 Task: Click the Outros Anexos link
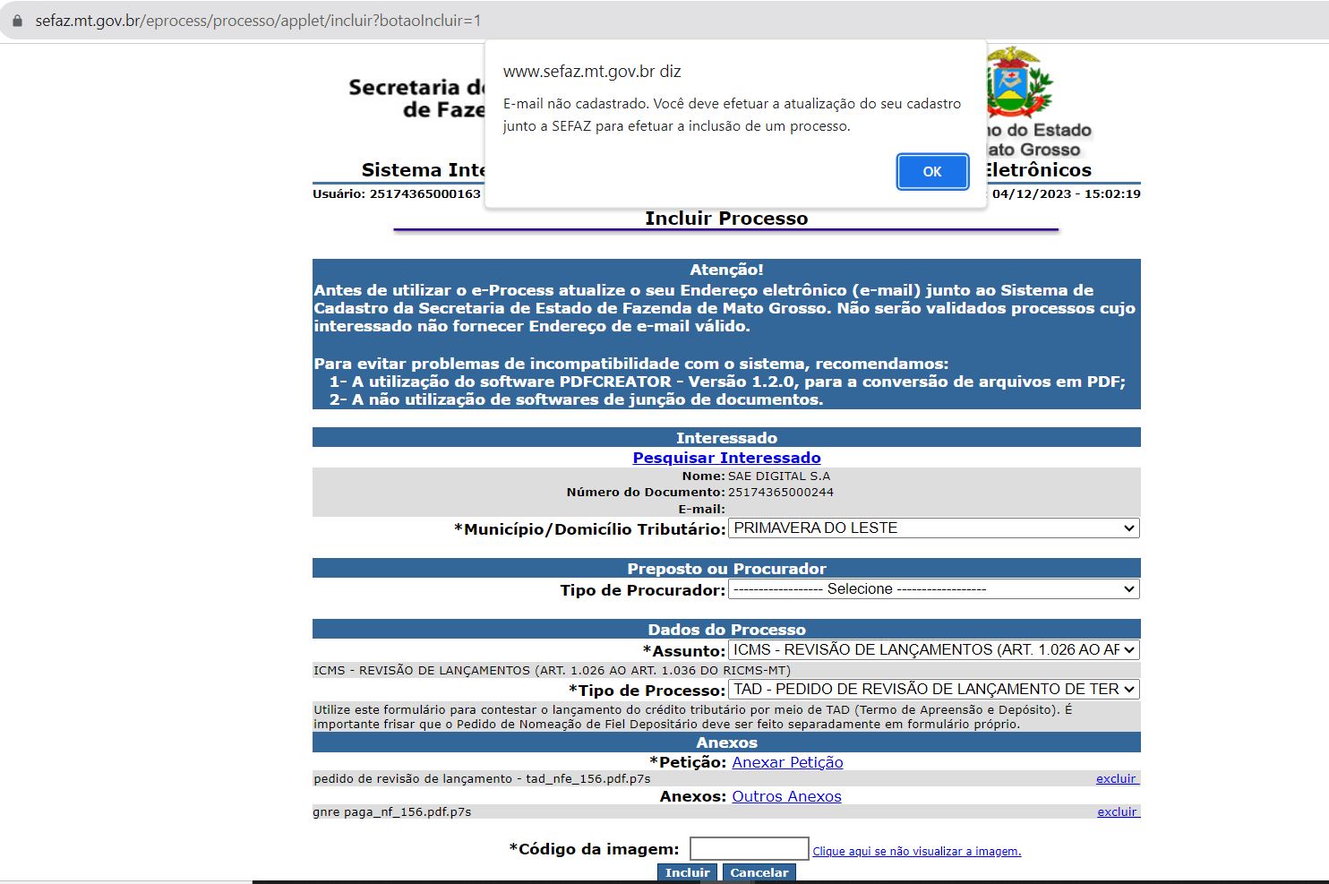(x=786, y=796)
